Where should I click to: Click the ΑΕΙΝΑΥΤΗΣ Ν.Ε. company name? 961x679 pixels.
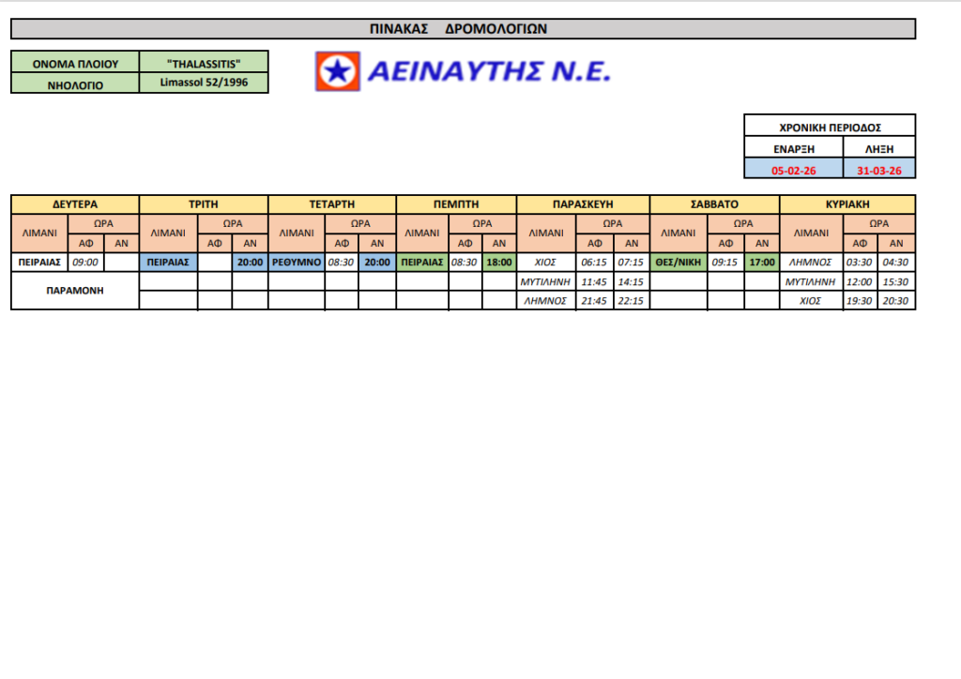[x=488, y=70]
